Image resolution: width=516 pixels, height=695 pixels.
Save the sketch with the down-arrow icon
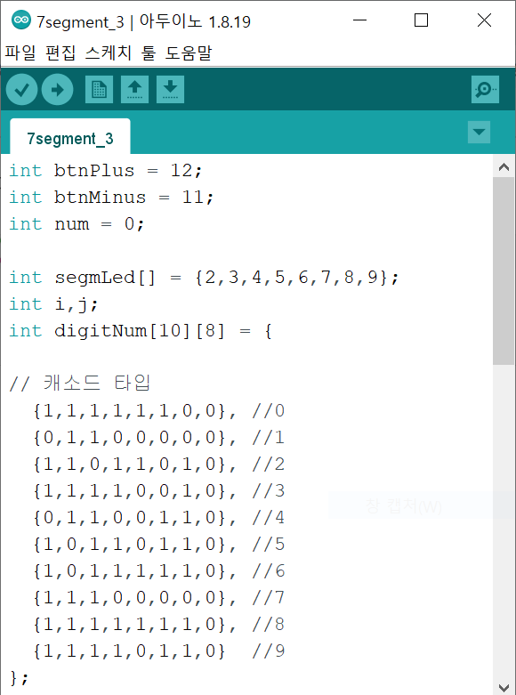[x=170, y=90]
